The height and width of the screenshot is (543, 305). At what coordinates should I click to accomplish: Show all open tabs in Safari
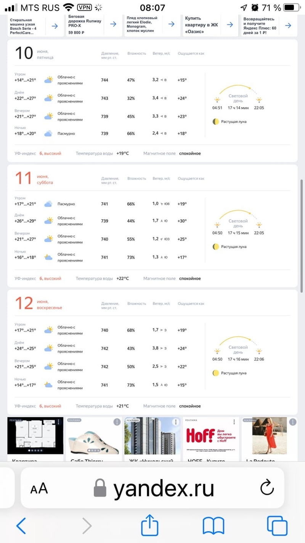(x=277, y=526)
